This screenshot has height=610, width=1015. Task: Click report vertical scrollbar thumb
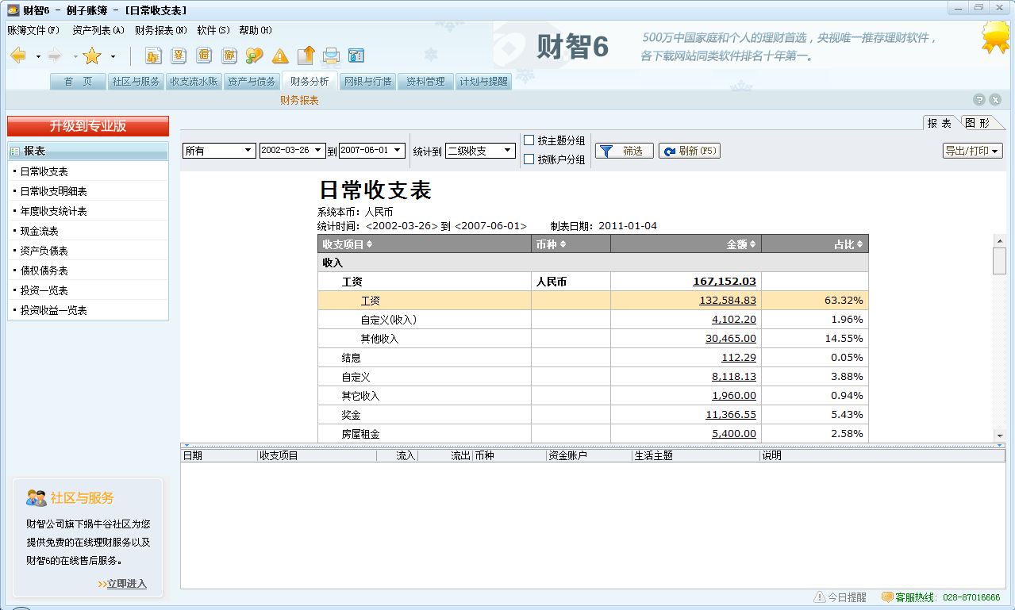point(1000,260)
